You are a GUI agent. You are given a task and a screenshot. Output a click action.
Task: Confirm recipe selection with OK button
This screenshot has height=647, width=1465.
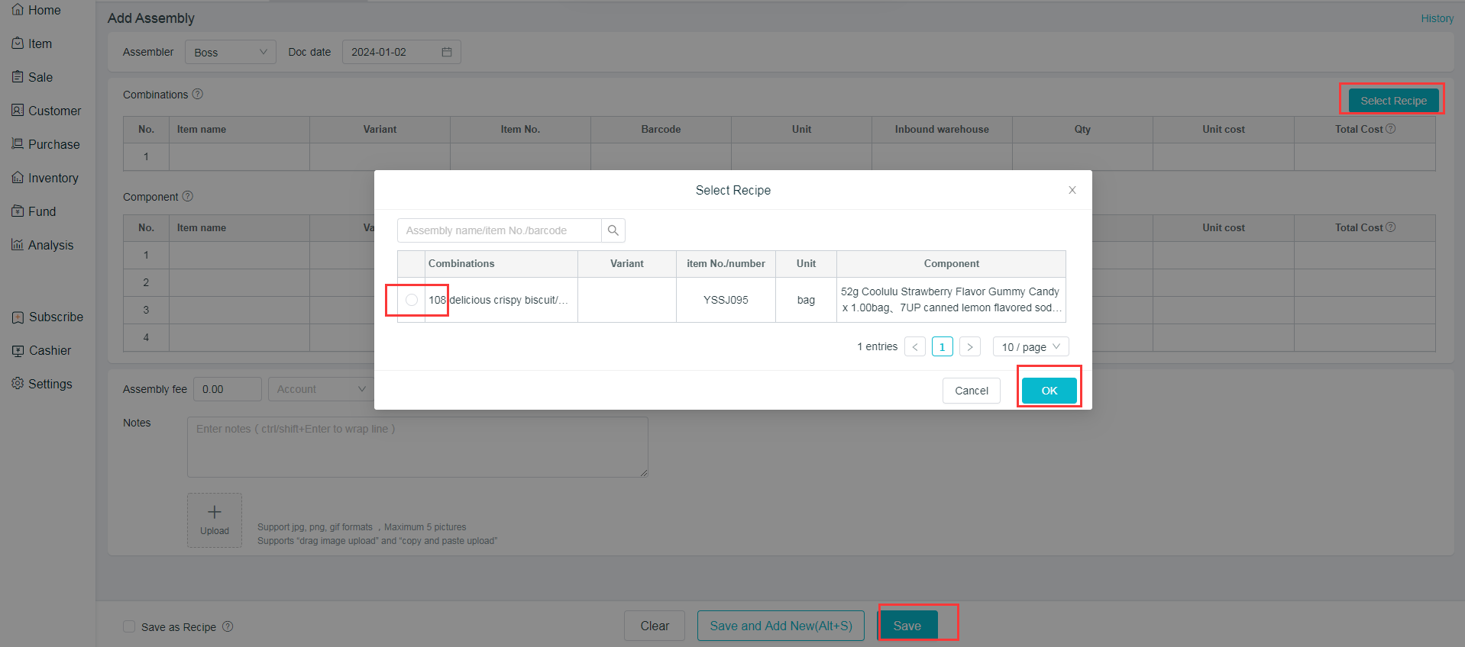[x=1049, y=391]
